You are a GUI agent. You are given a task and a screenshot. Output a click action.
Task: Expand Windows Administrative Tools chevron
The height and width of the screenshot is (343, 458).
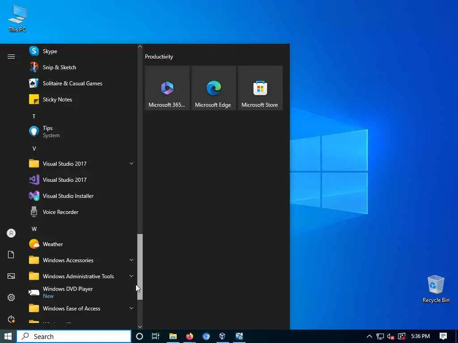(131, 276)
